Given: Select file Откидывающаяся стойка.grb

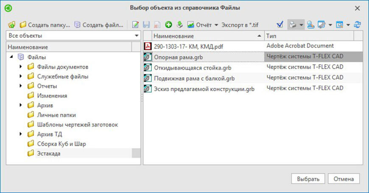Looking at the screenshot, I should [193, 68].
